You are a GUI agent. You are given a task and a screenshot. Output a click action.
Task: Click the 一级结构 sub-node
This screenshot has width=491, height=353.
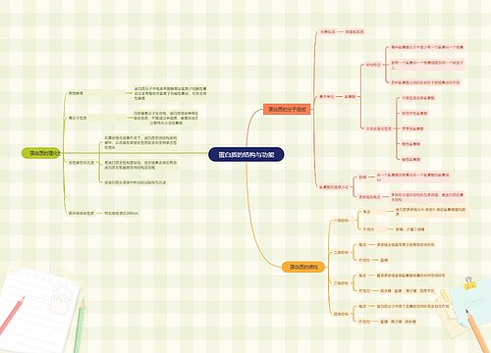[341, 221]
